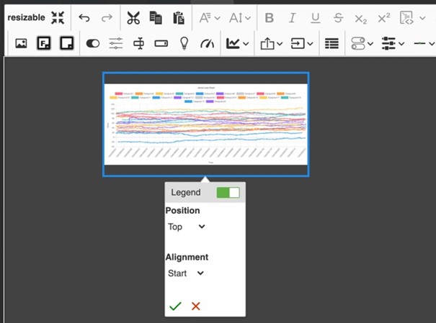
Task: Click the light bulb icon
Action: [184, 43]
